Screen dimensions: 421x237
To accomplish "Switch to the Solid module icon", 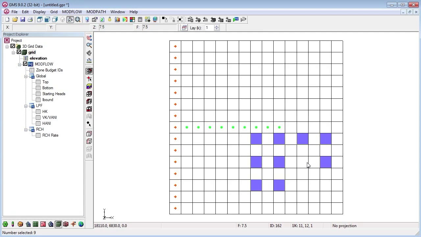I will tap(20, 224).
